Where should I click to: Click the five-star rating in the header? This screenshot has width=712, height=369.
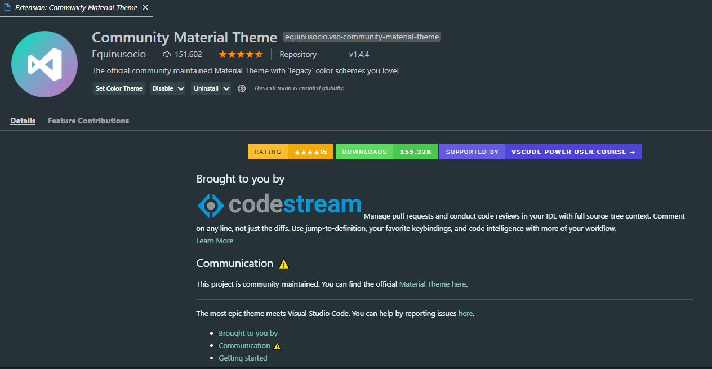pyautogui.click(x=241, y=55)
